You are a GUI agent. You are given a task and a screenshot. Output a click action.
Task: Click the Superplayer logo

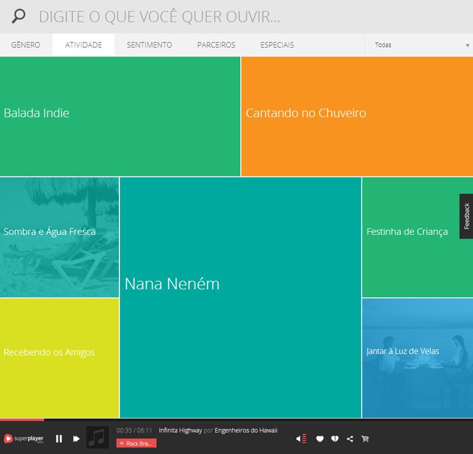pyautogui.click(x=24, y=439)
